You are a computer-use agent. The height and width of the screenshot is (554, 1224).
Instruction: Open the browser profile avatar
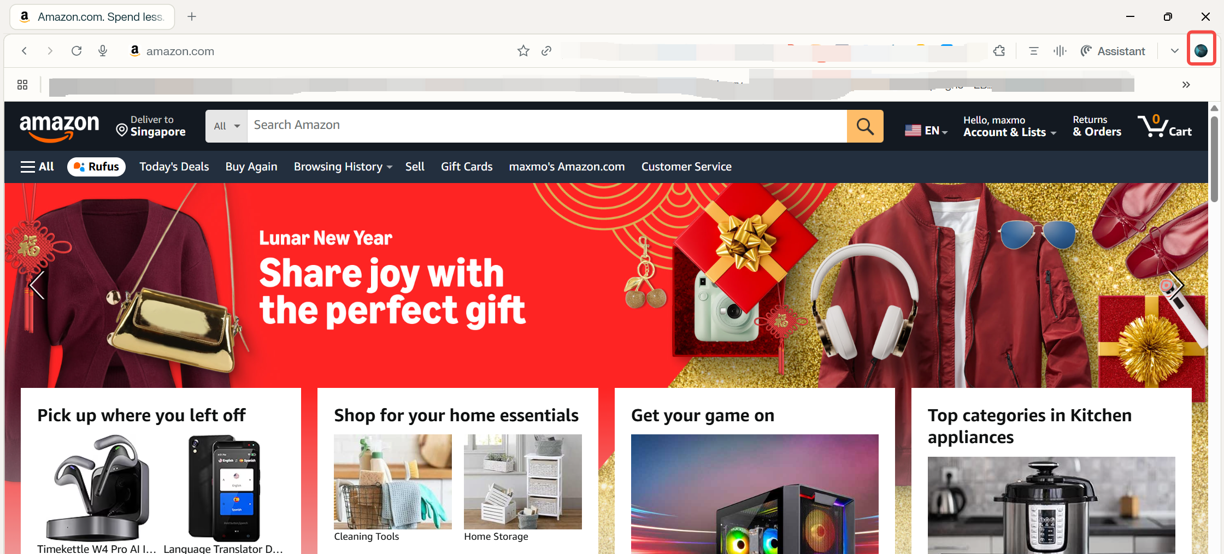[1201, 51]
